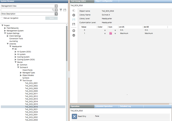Expand the Field Networks node
The image size is (172, 121).
5,28
